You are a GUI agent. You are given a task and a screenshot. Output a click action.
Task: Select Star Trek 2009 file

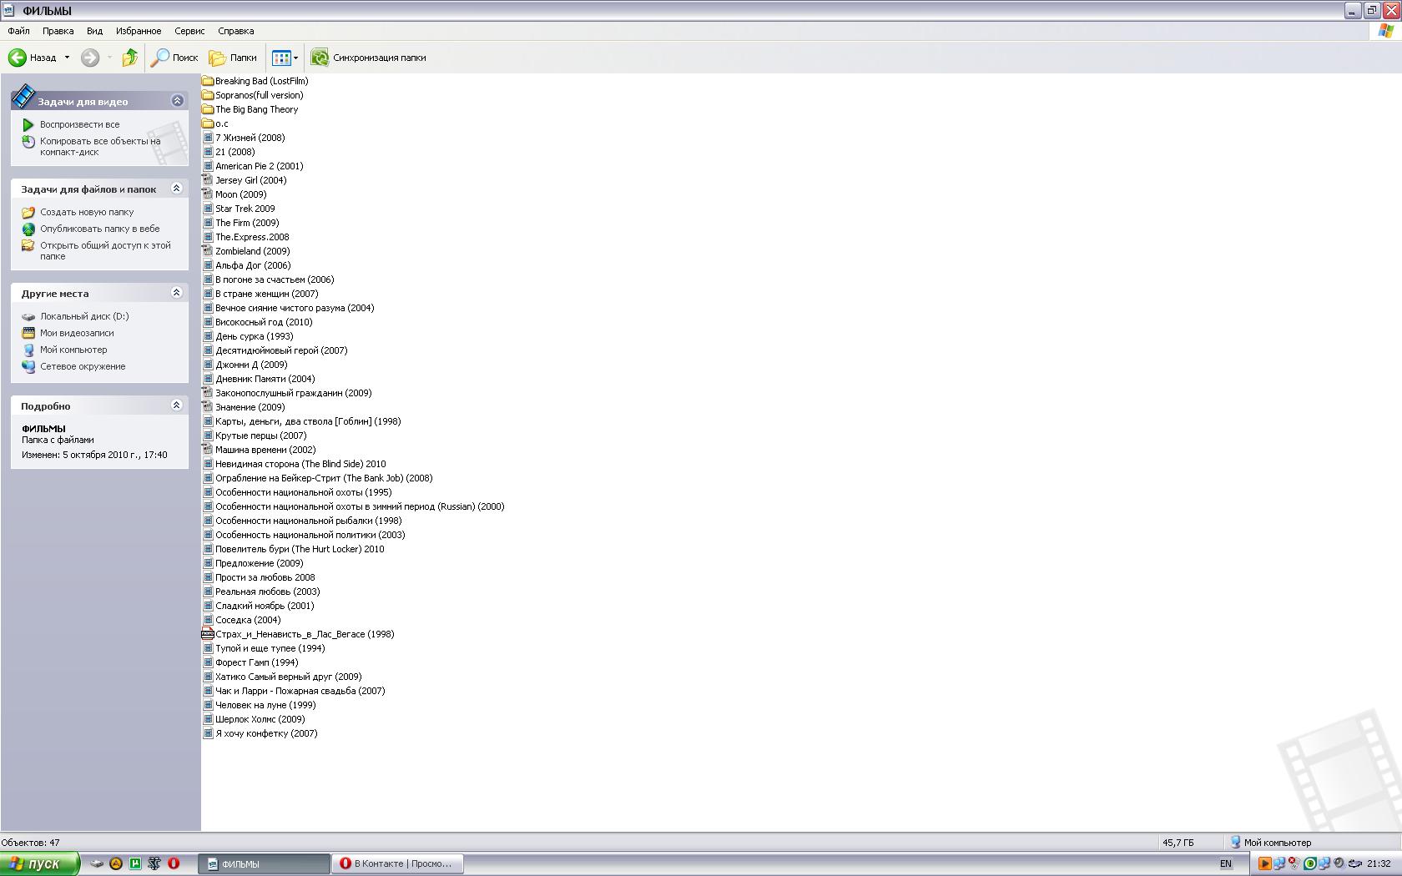(239, 209)
